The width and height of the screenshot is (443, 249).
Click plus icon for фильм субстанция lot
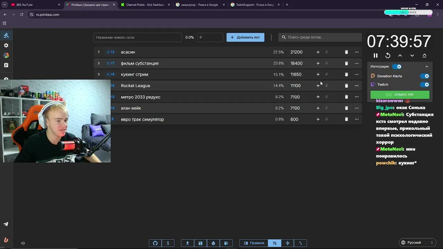[x=318, y=63]
